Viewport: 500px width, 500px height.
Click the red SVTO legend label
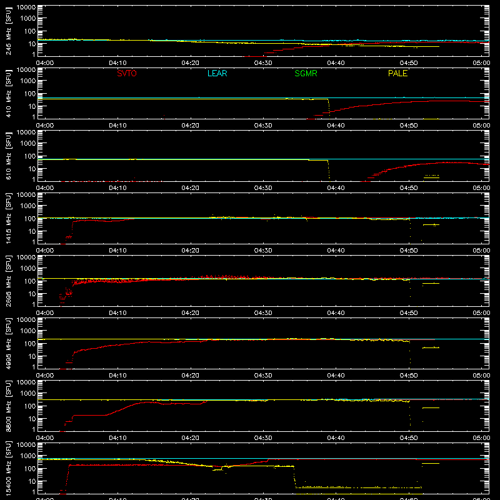(x=127, y=73)
